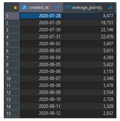
Task: Select row number 15 header
Action: coord(12,113)
